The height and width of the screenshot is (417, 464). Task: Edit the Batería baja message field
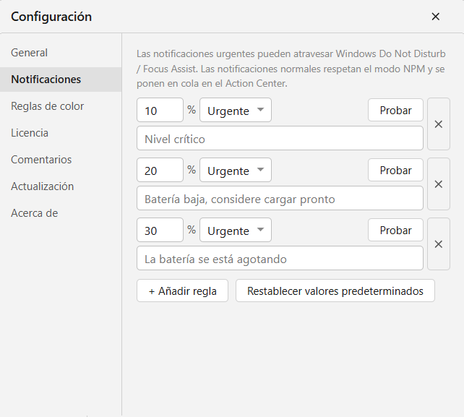280,198
